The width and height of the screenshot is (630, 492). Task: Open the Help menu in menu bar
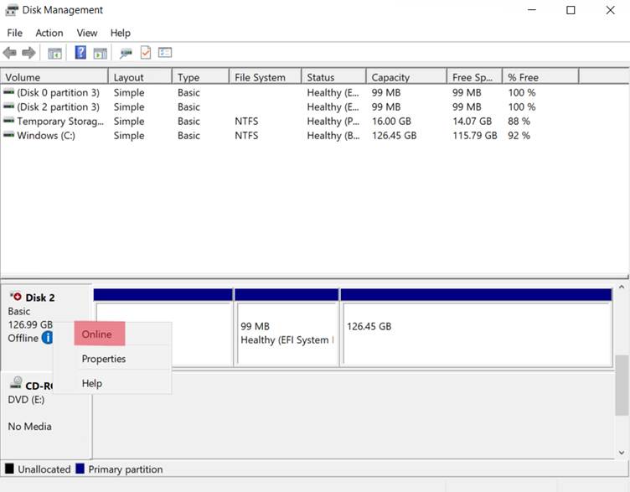(x=121, y=33)
